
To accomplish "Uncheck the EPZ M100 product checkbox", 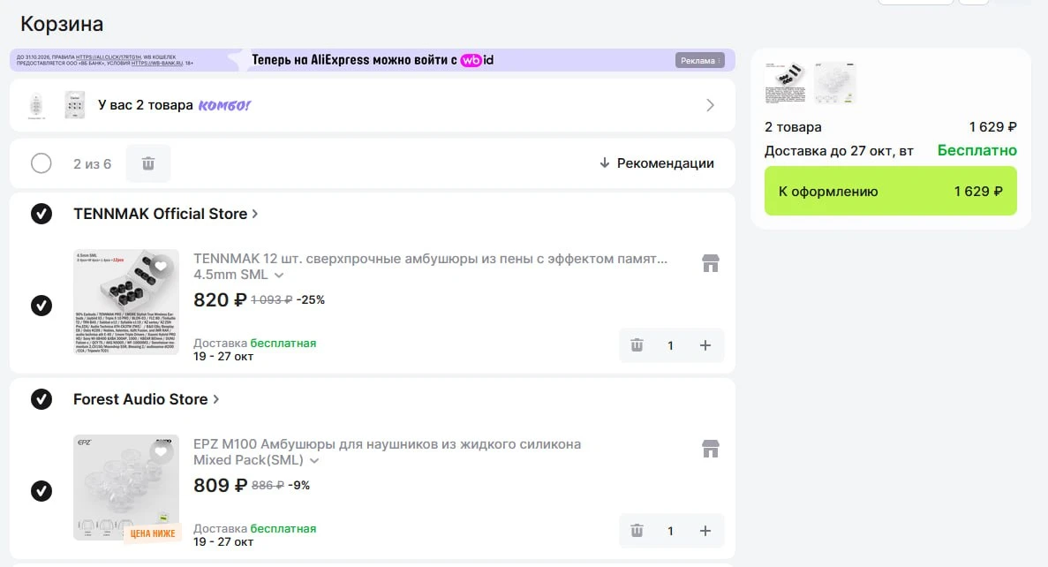I will [x=41, y=491].
